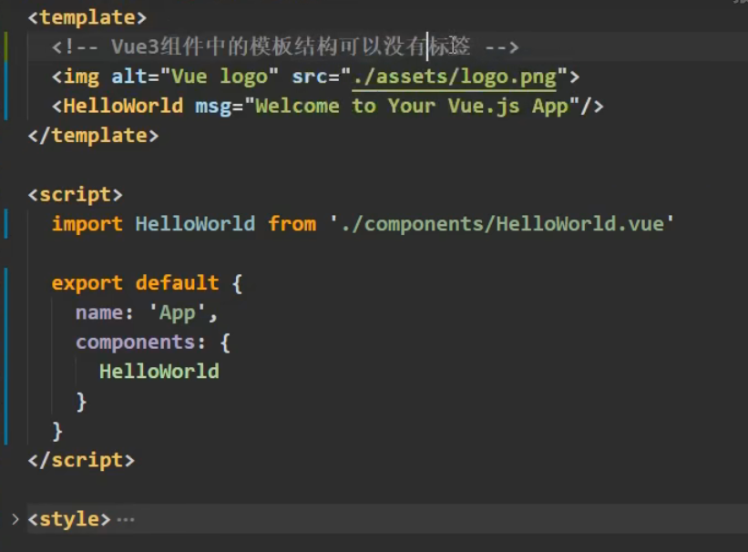Click the HelloWorld tag in the template
Image resolution: width=748 pixels, height=552 pixels.
(x=123, y=106)
